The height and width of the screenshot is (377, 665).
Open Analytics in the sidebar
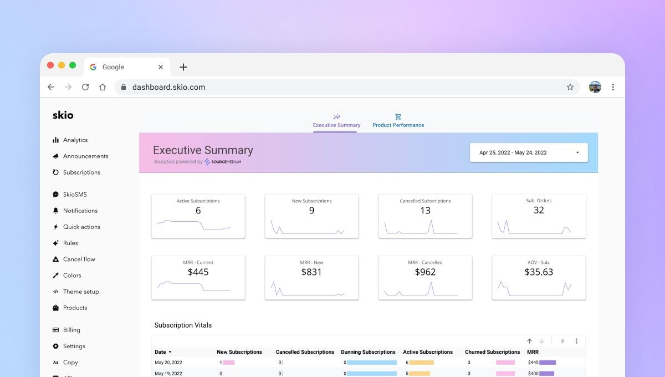tap(70, 140)
